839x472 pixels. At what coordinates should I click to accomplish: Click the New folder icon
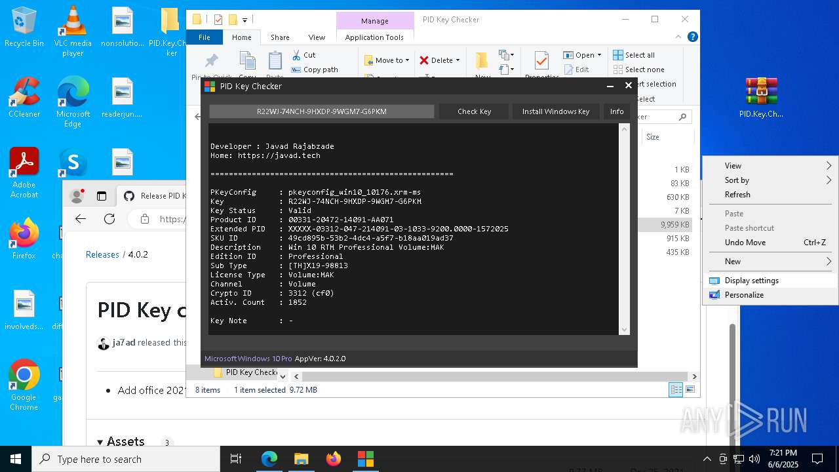tap(482, 61)
